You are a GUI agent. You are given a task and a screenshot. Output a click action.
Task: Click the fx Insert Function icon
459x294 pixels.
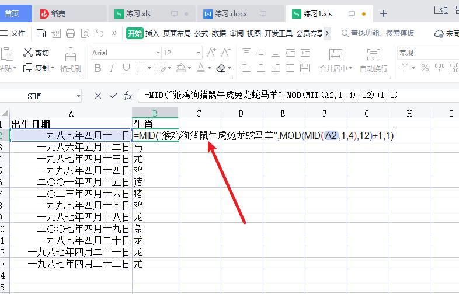(128, 96)
